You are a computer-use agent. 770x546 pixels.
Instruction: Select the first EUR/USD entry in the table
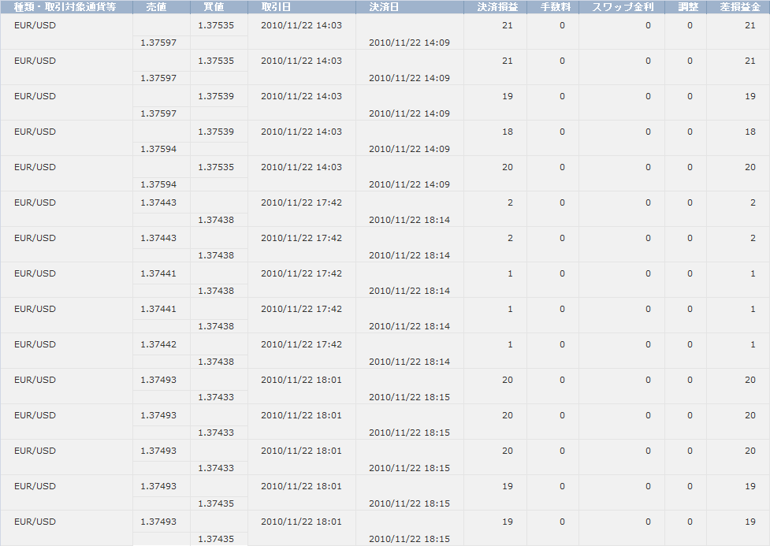[35, 25]
